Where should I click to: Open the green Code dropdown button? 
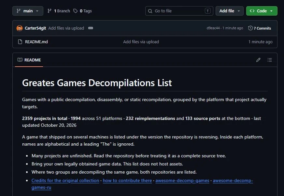click(262, 11)
